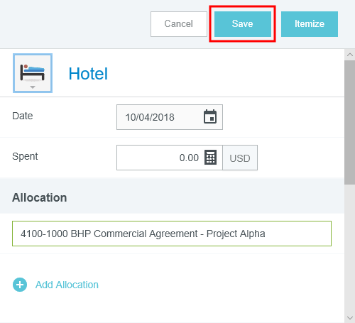This screenshot has height=323, width=355.
Task: Save the hotel expense
Action: (x=243, y=24)
